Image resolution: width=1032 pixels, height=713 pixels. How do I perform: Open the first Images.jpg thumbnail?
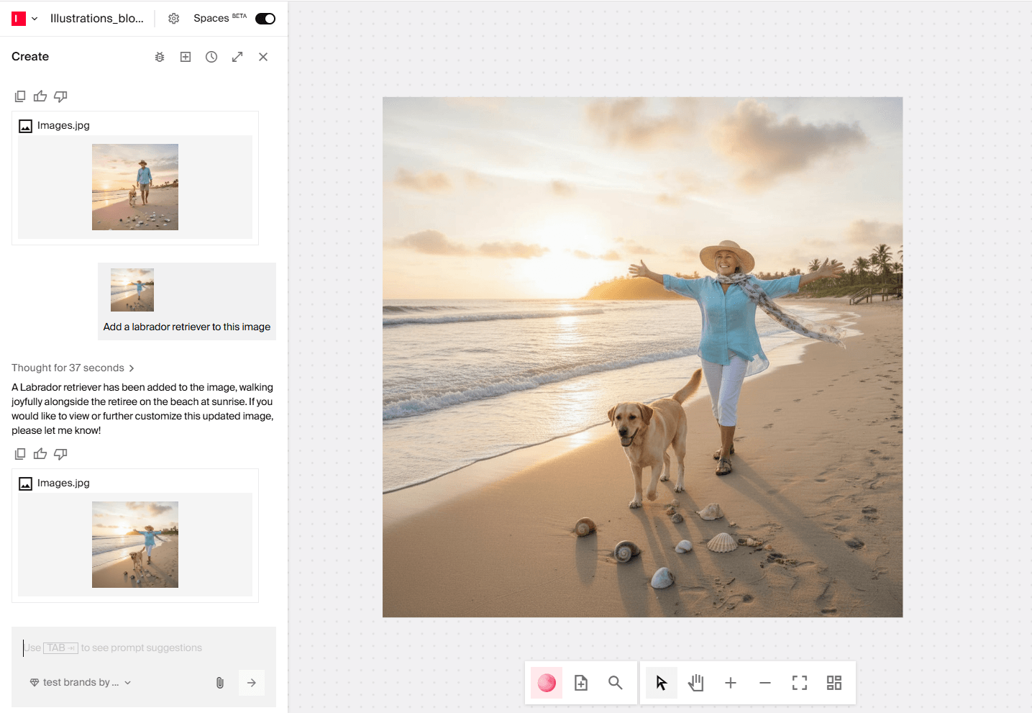(x=135, y=186)
